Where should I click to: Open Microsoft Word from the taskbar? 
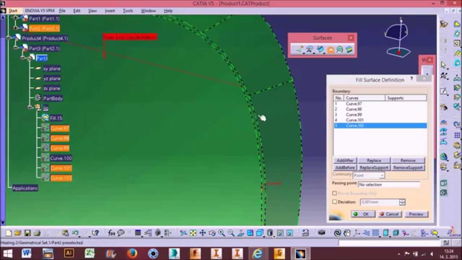click(26, 253)
